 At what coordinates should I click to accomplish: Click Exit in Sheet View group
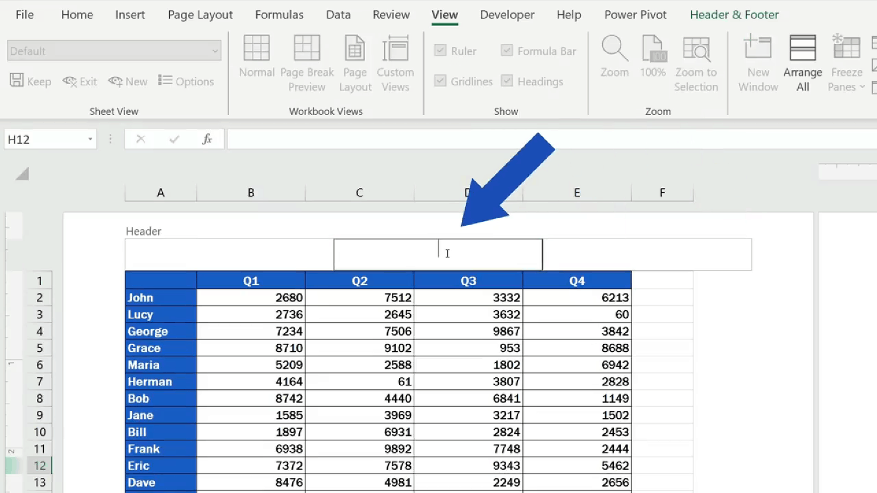[79, 81]
